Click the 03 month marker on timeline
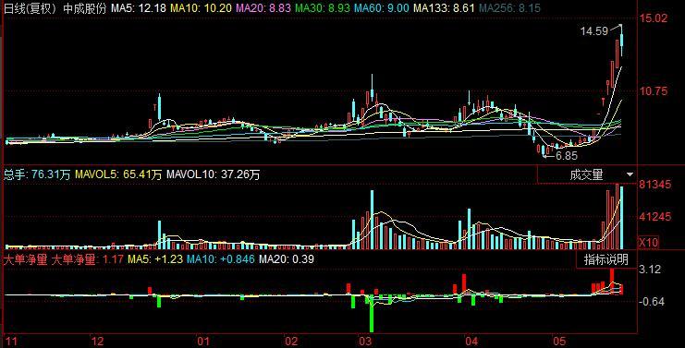685x348 pixels. point(365,341)
